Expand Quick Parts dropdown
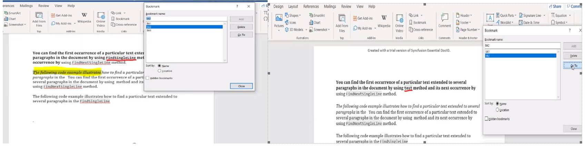This screenshot has width=587, height=148. pos(506,15)
